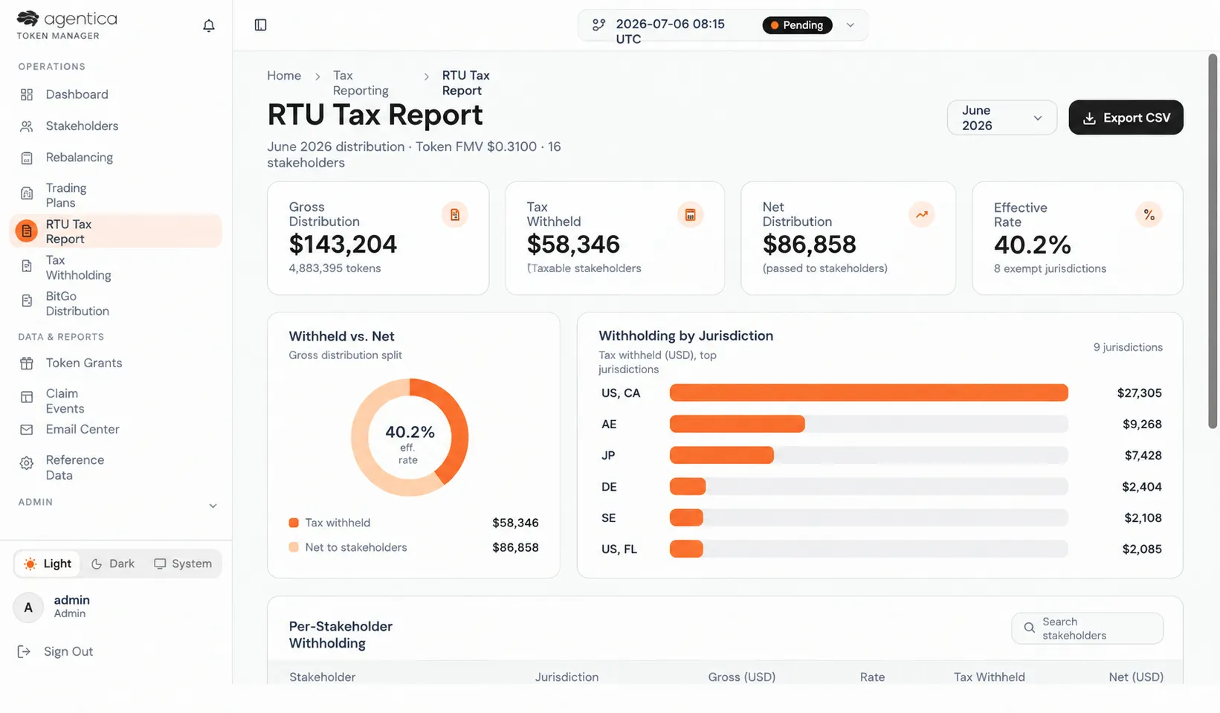The width and height of the screenshot is (1220, 713).
Task: Click the BitGo Distribution document icon
Action: 27,301
